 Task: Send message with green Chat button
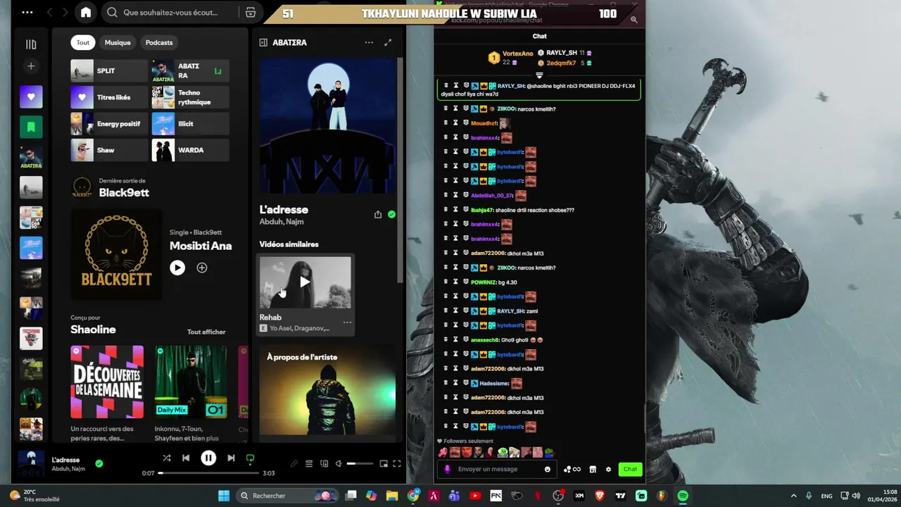point(630,469)
